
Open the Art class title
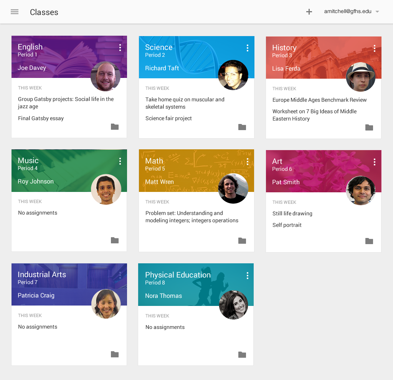[277, 161]
